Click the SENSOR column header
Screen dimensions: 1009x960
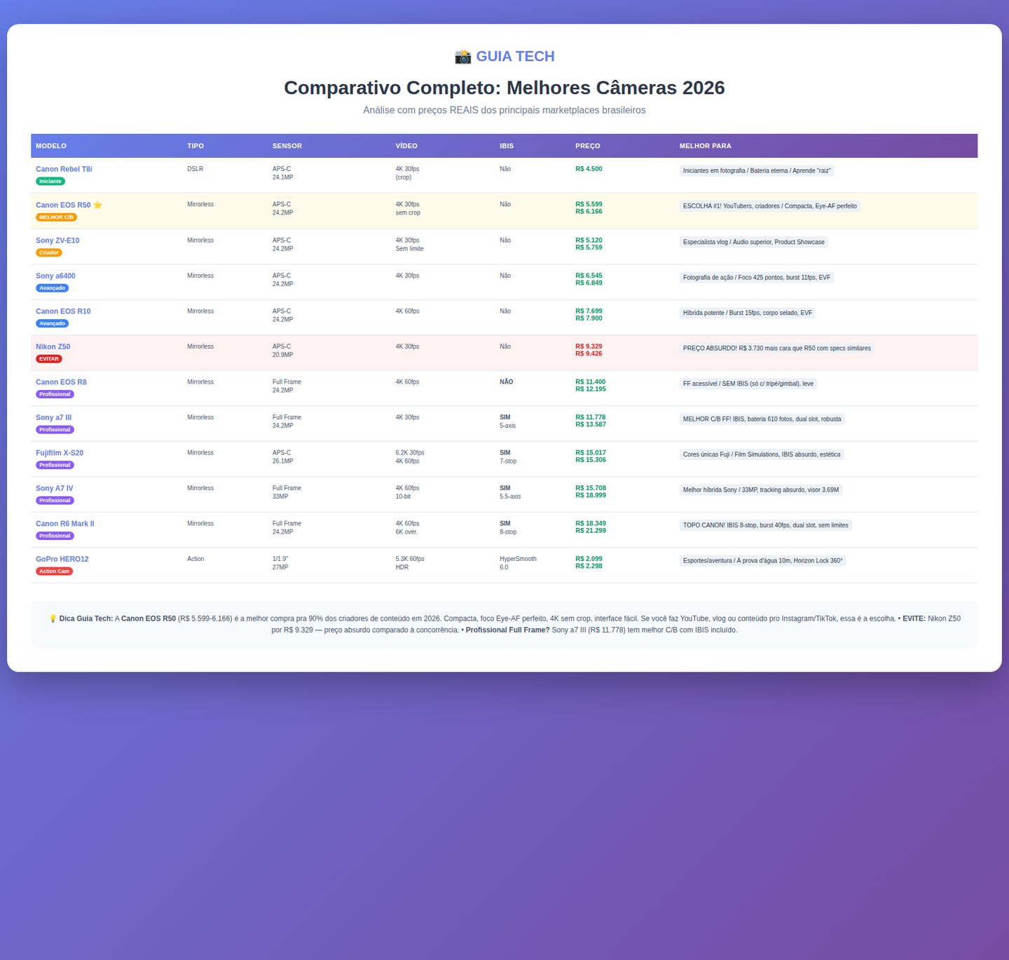click(x=287, y=146)
